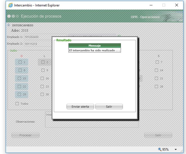Viewport: 186px width, 154px height.
Task: Click the Resultado group title
Action: tap(64, 40)
